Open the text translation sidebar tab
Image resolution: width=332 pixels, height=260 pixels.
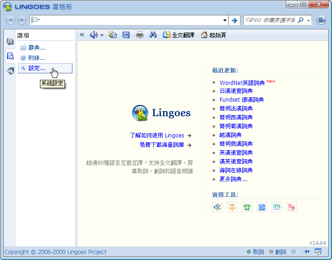10,71
